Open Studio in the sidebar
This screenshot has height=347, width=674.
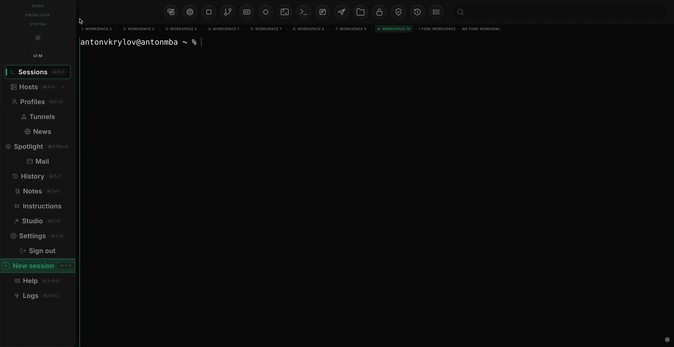click(x=38, y=221)
